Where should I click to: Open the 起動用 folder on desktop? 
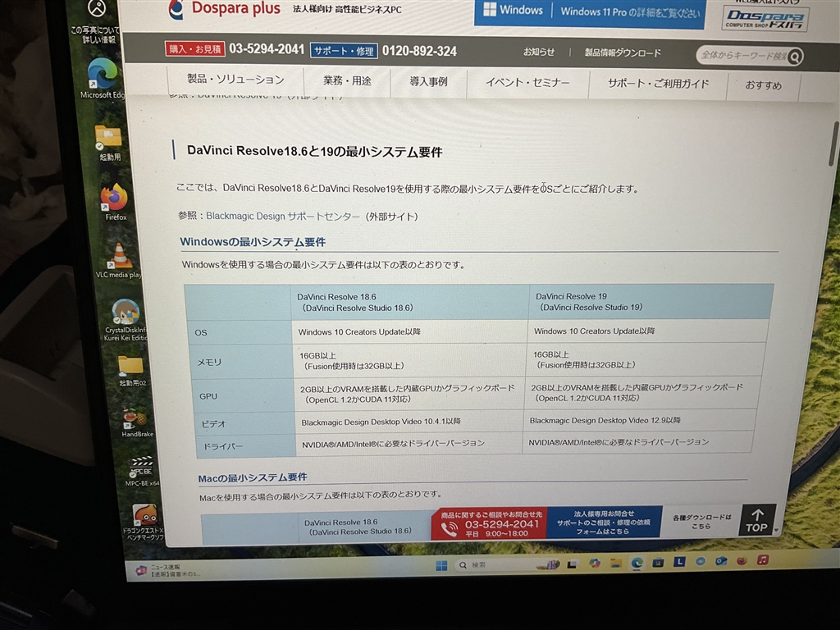pyautogui.click(x=109, y=143)
